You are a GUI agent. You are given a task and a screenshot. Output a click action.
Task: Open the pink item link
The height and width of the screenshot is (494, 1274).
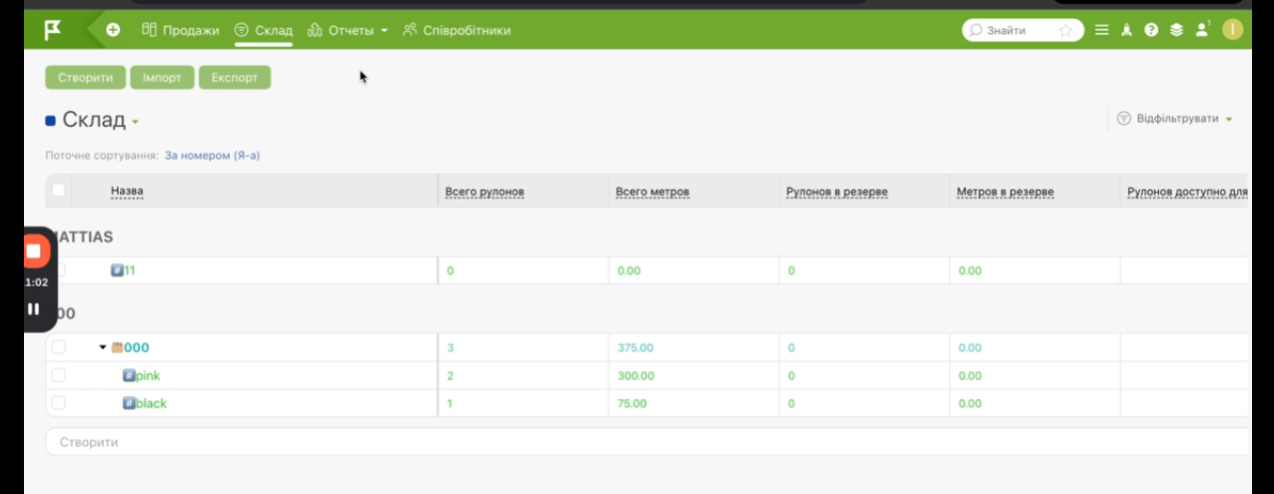148,375
